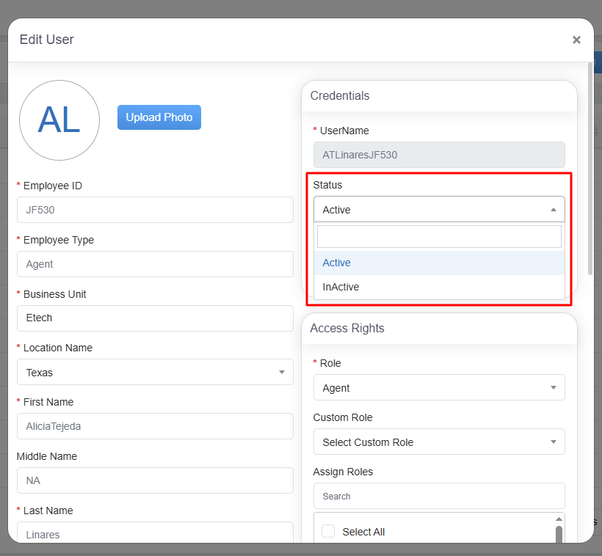602x556 pixels.
Task: Click the AL avatar circle
Action: (59, 120)
